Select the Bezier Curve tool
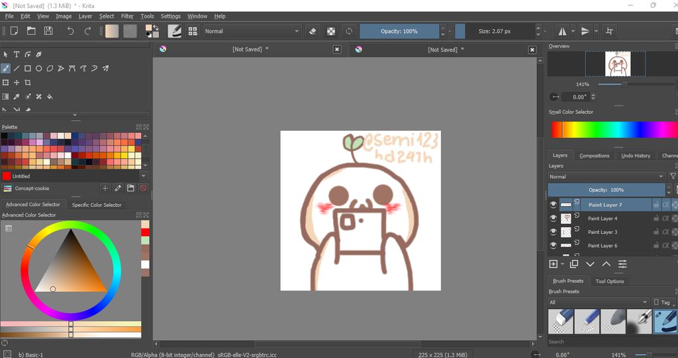 [x=72, y=68]
